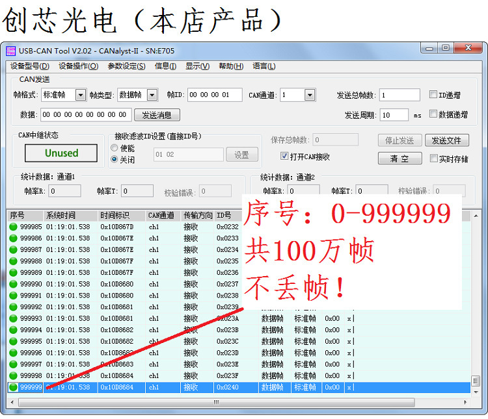Open the 设备型号(D) menu
This screenshot has height=419, width=488.
30,66
